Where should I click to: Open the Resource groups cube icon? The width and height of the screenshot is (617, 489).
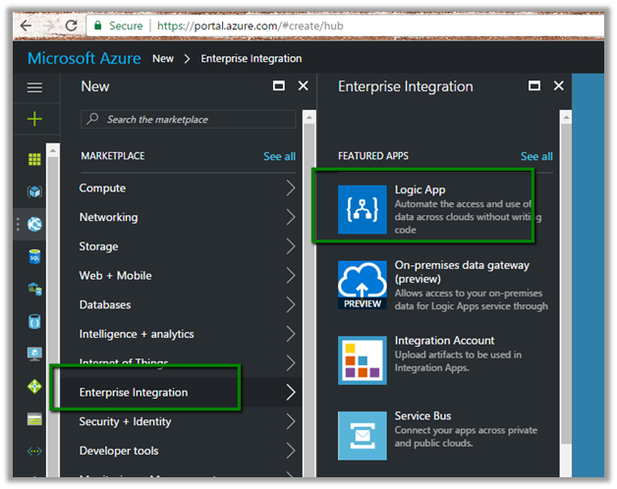coord(35,191)
